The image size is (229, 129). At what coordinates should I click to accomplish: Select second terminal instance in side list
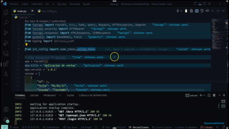(223, 106)
